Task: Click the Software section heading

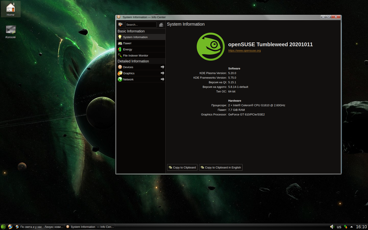Action: pos(234,68)
